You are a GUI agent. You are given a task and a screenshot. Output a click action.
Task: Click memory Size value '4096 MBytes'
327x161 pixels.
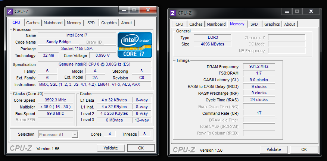[x=212, y=44]
